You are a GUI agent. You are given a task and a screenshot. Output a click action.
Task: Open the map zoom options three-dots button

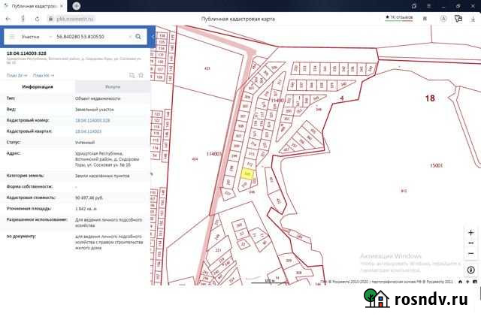coord(471,243)
